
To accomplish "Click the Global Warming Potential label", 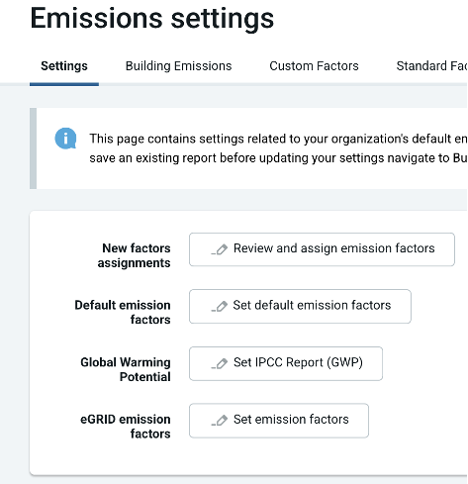I will coord(126,369).
